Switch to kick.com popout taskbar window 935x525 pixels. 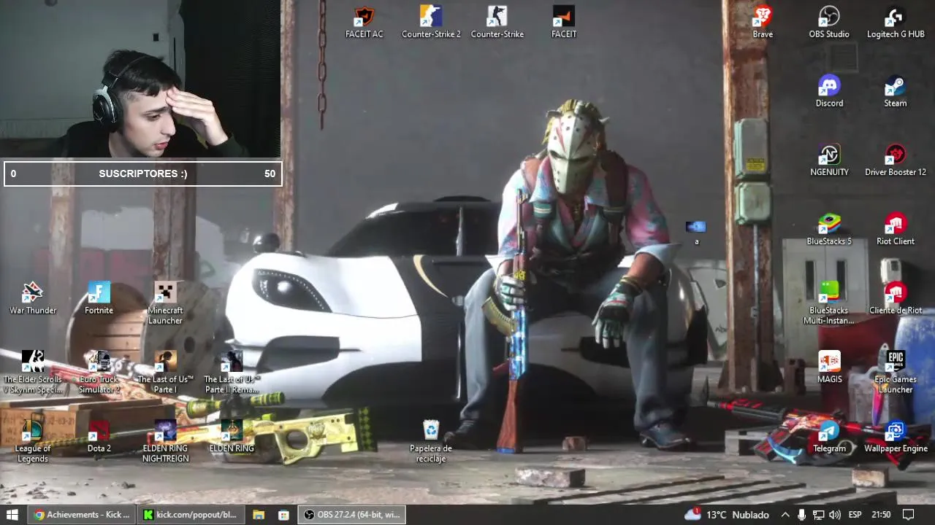[x=191, y=515]
